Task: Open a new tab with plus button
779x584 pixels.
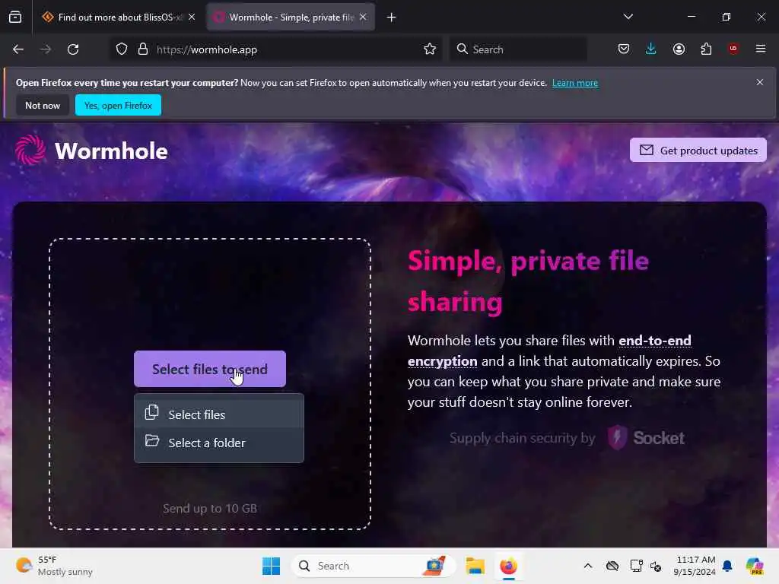Action: [392, 17]
